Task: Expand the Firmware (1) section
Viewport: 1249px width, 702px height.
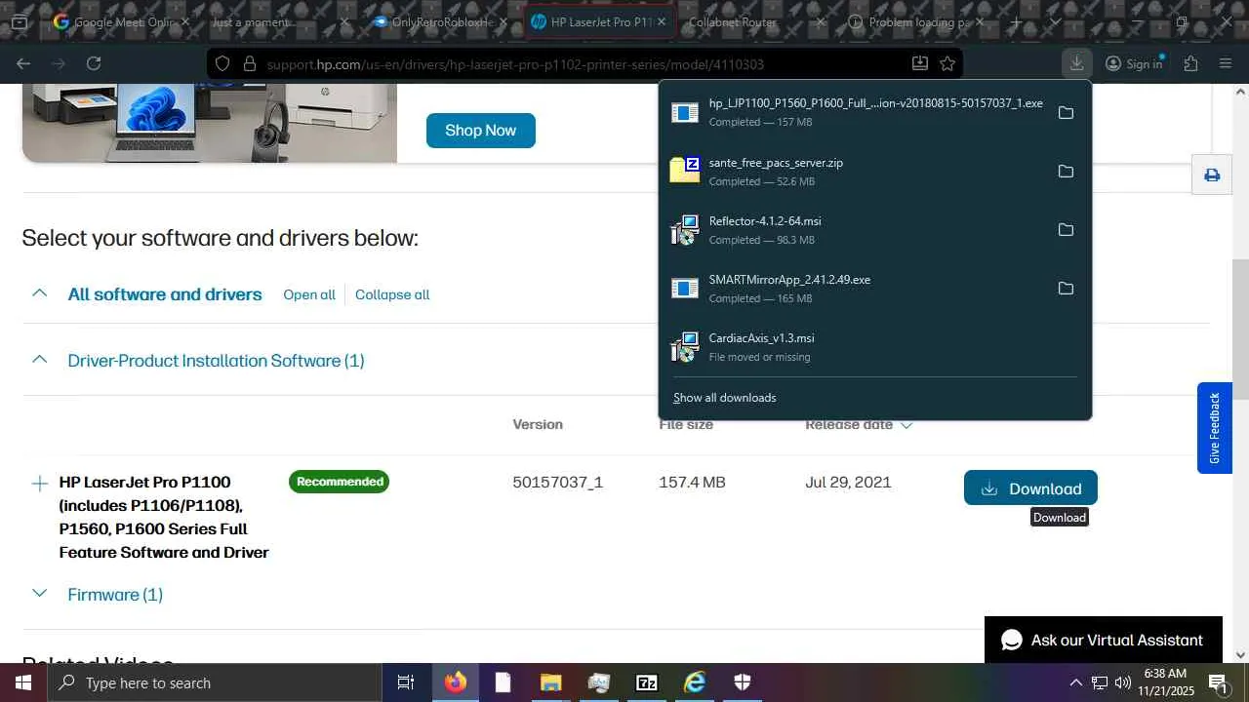Action: click(39, 594)
